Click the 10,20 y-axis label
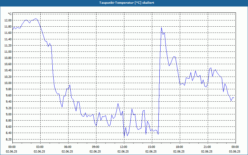The height and width of the screenshot is (155, 248). pos(8,77)
